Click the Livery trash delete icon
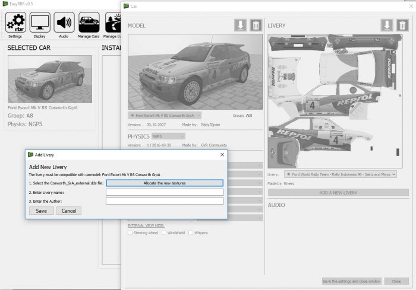The width and height of the screenshot is (416, 290). pyautogui.click(x=402, y=25)
